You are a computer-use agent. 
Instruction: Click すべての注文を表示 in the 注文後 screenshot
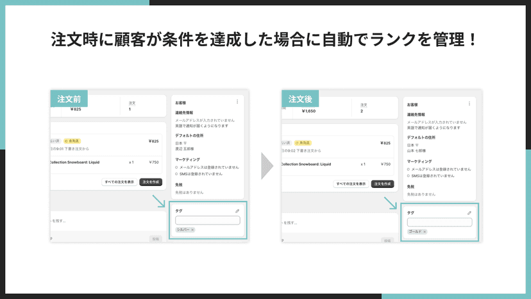[x=351, y=184]
